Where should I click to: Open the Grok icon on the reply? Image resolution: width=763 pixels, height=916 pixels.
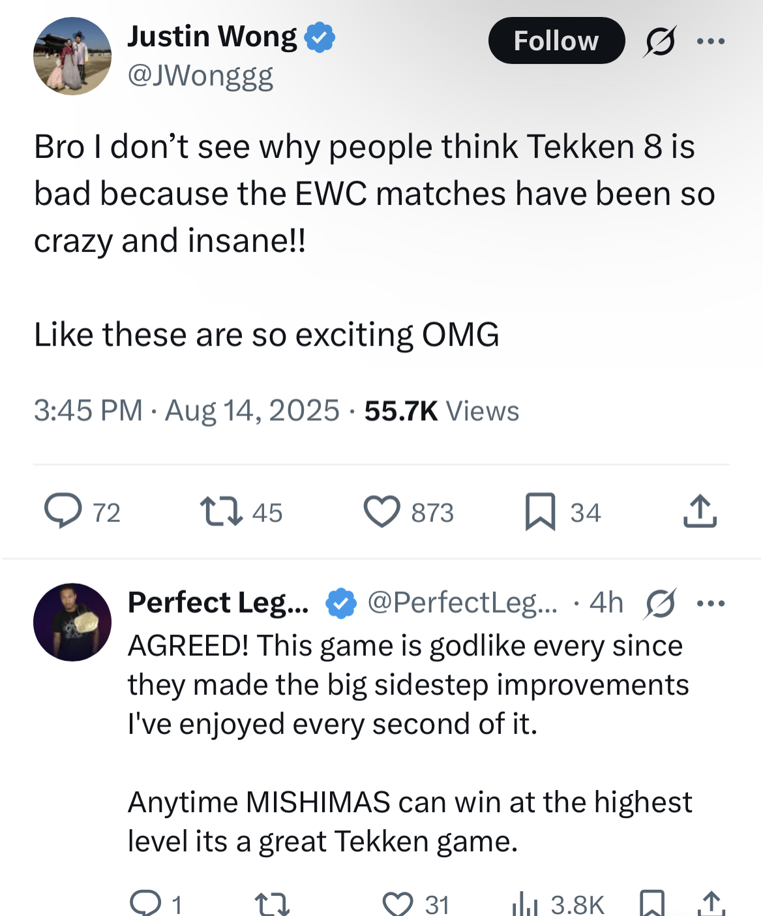660,603
